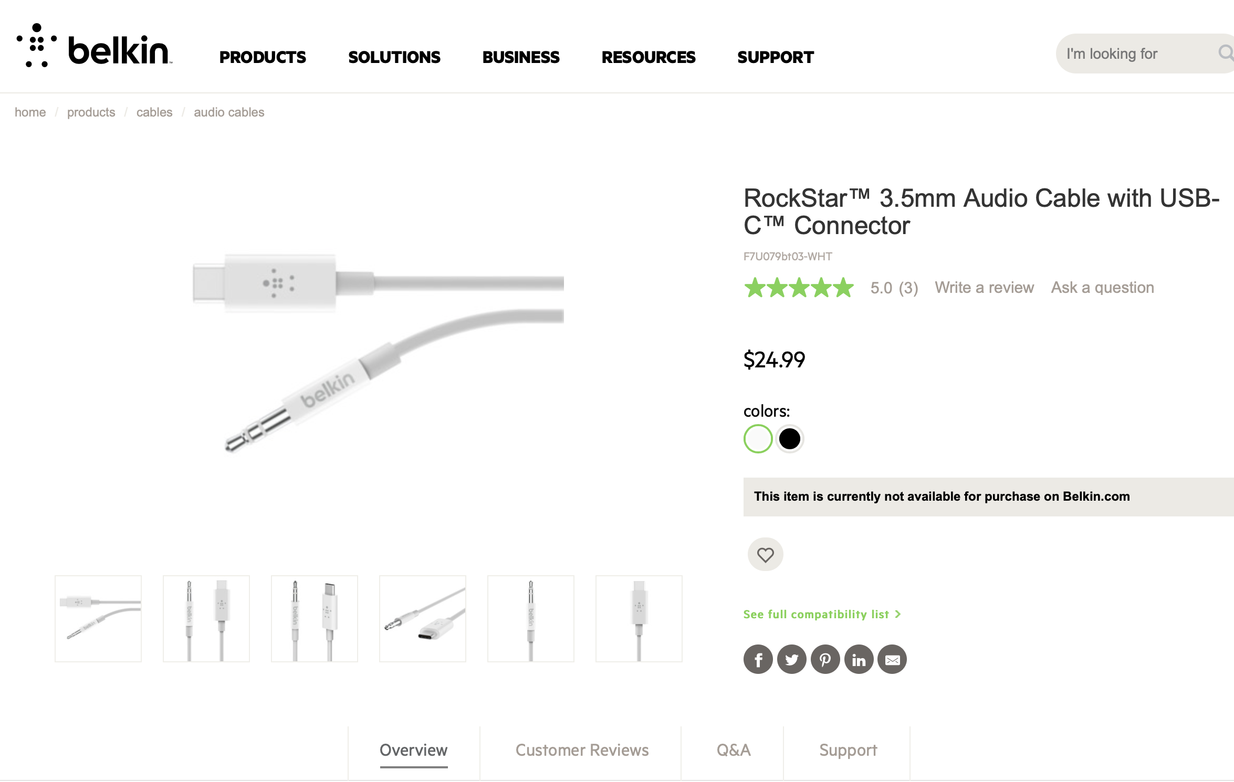Share product on Facebook

coord(758,659)
